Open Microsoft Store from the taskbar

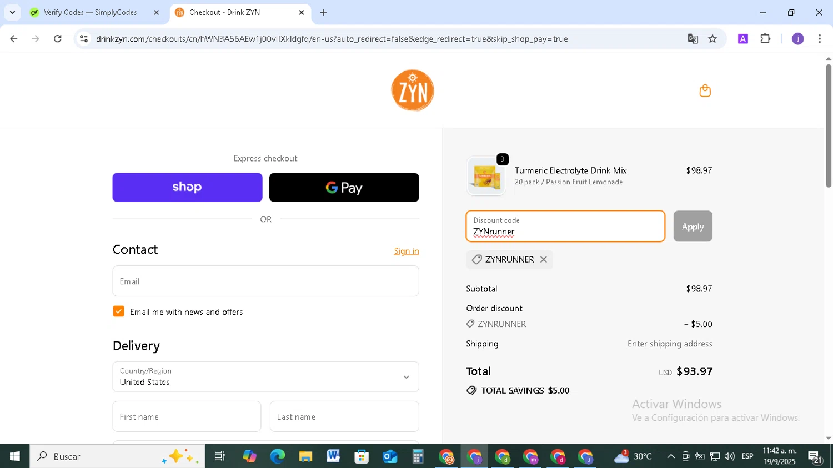(362, 456)
